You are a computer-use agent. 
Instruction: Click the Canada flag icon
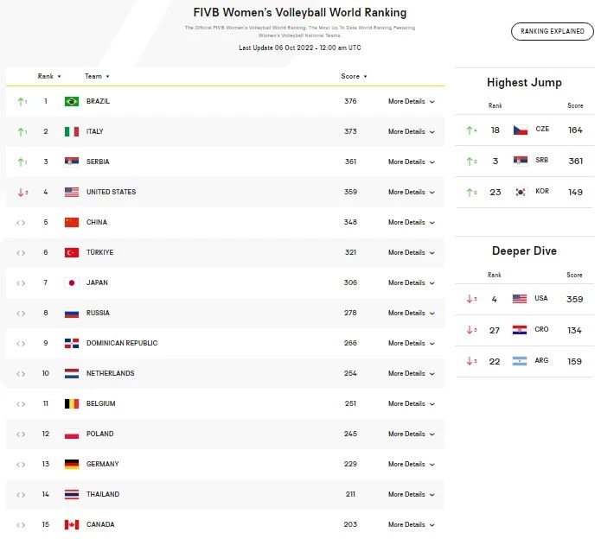pos(72,525)
